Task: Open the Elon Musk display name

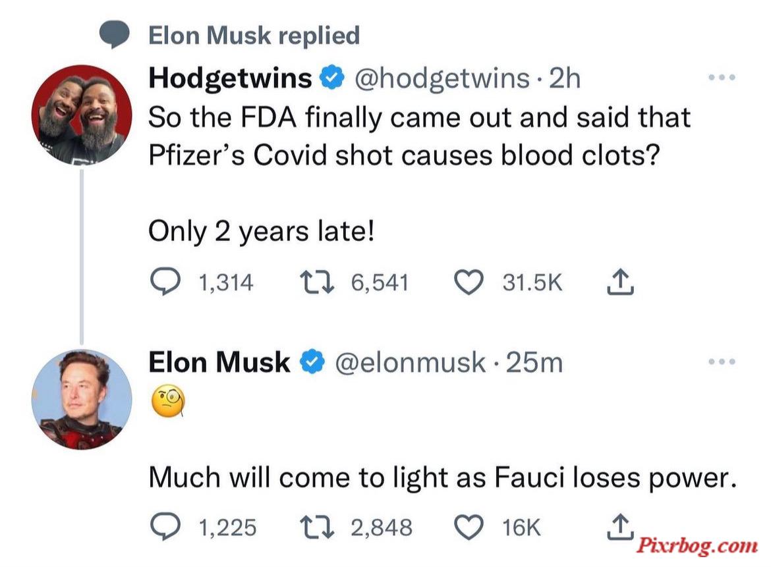Action: (x=219, y=363)
